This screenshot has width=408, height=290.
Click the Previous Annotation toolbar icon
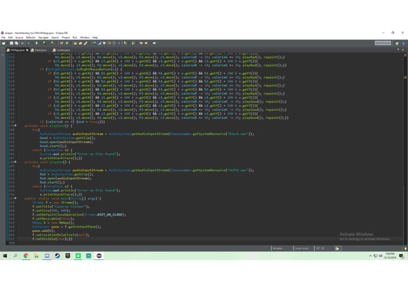[x=133, y=43]
